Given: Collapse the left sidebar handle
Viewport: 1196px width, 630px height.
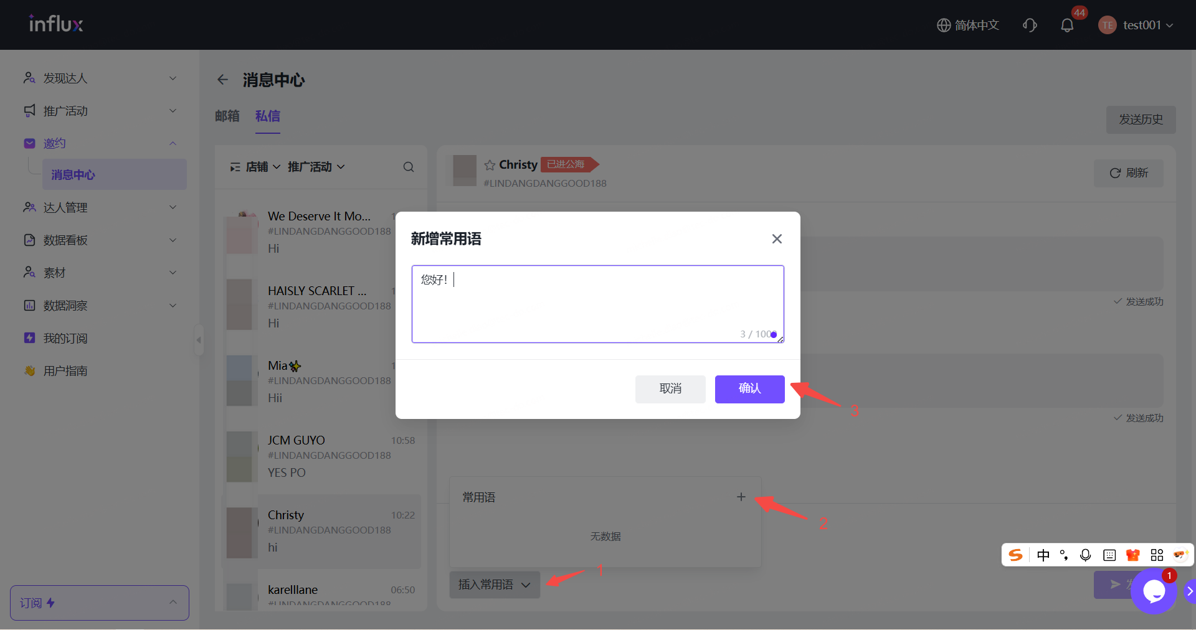Looking at the screenshot, I should [199, 340].
